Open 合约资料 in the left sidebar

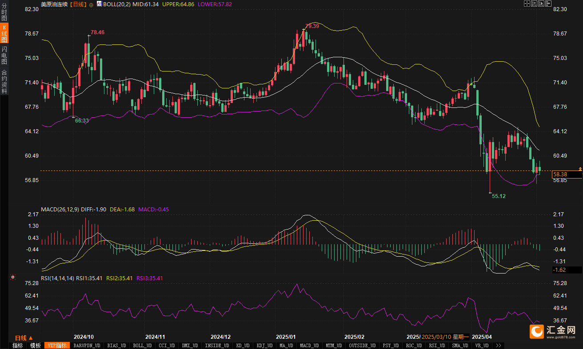click(x=4, y=81)
